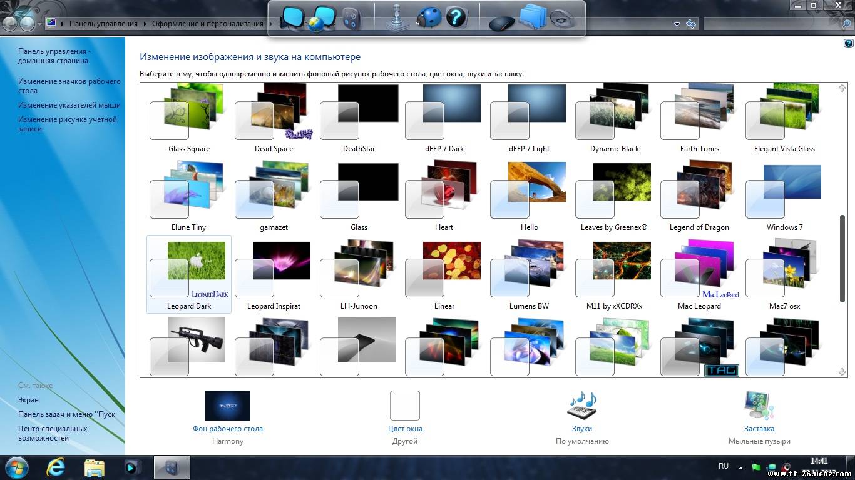Choose the LH-Junoon theme
Screen dimensions: 855x480
359,274
